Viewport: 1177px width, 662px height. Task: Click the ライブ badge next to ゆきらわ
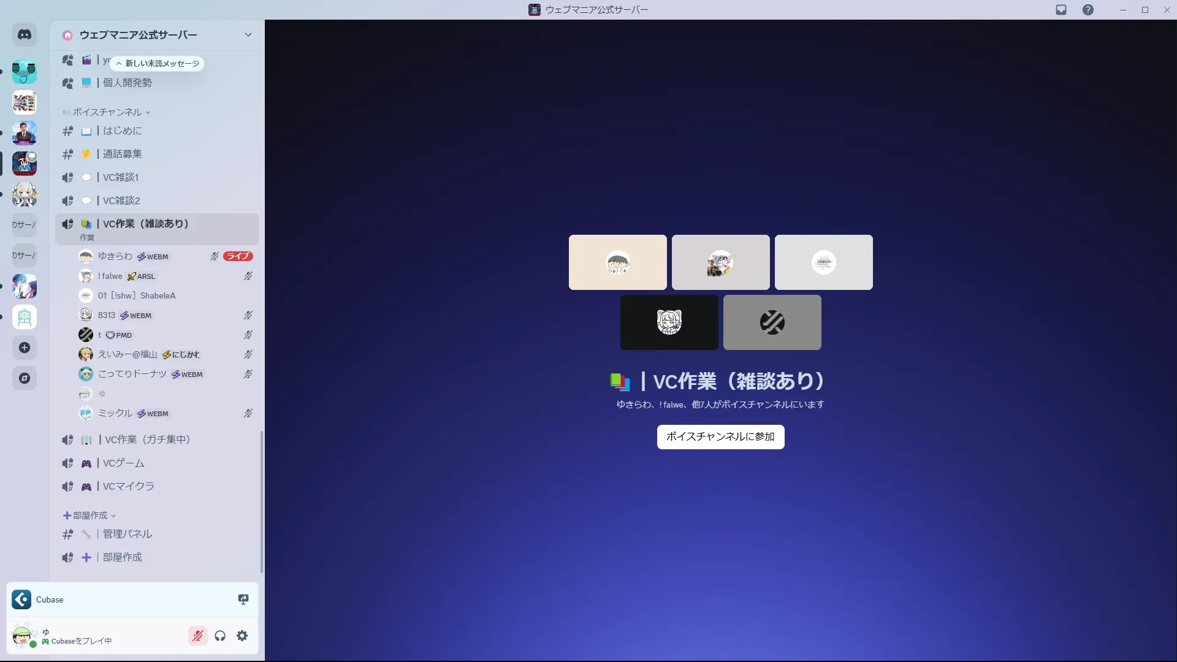(238, 256)
